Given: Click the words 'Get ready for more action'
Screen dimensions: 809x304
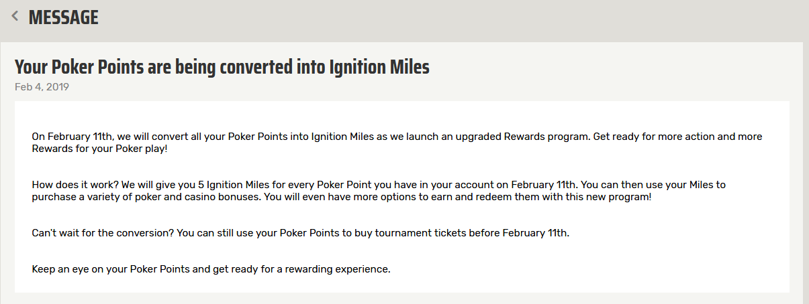Looking at the screenshot, I should point(653,137).
